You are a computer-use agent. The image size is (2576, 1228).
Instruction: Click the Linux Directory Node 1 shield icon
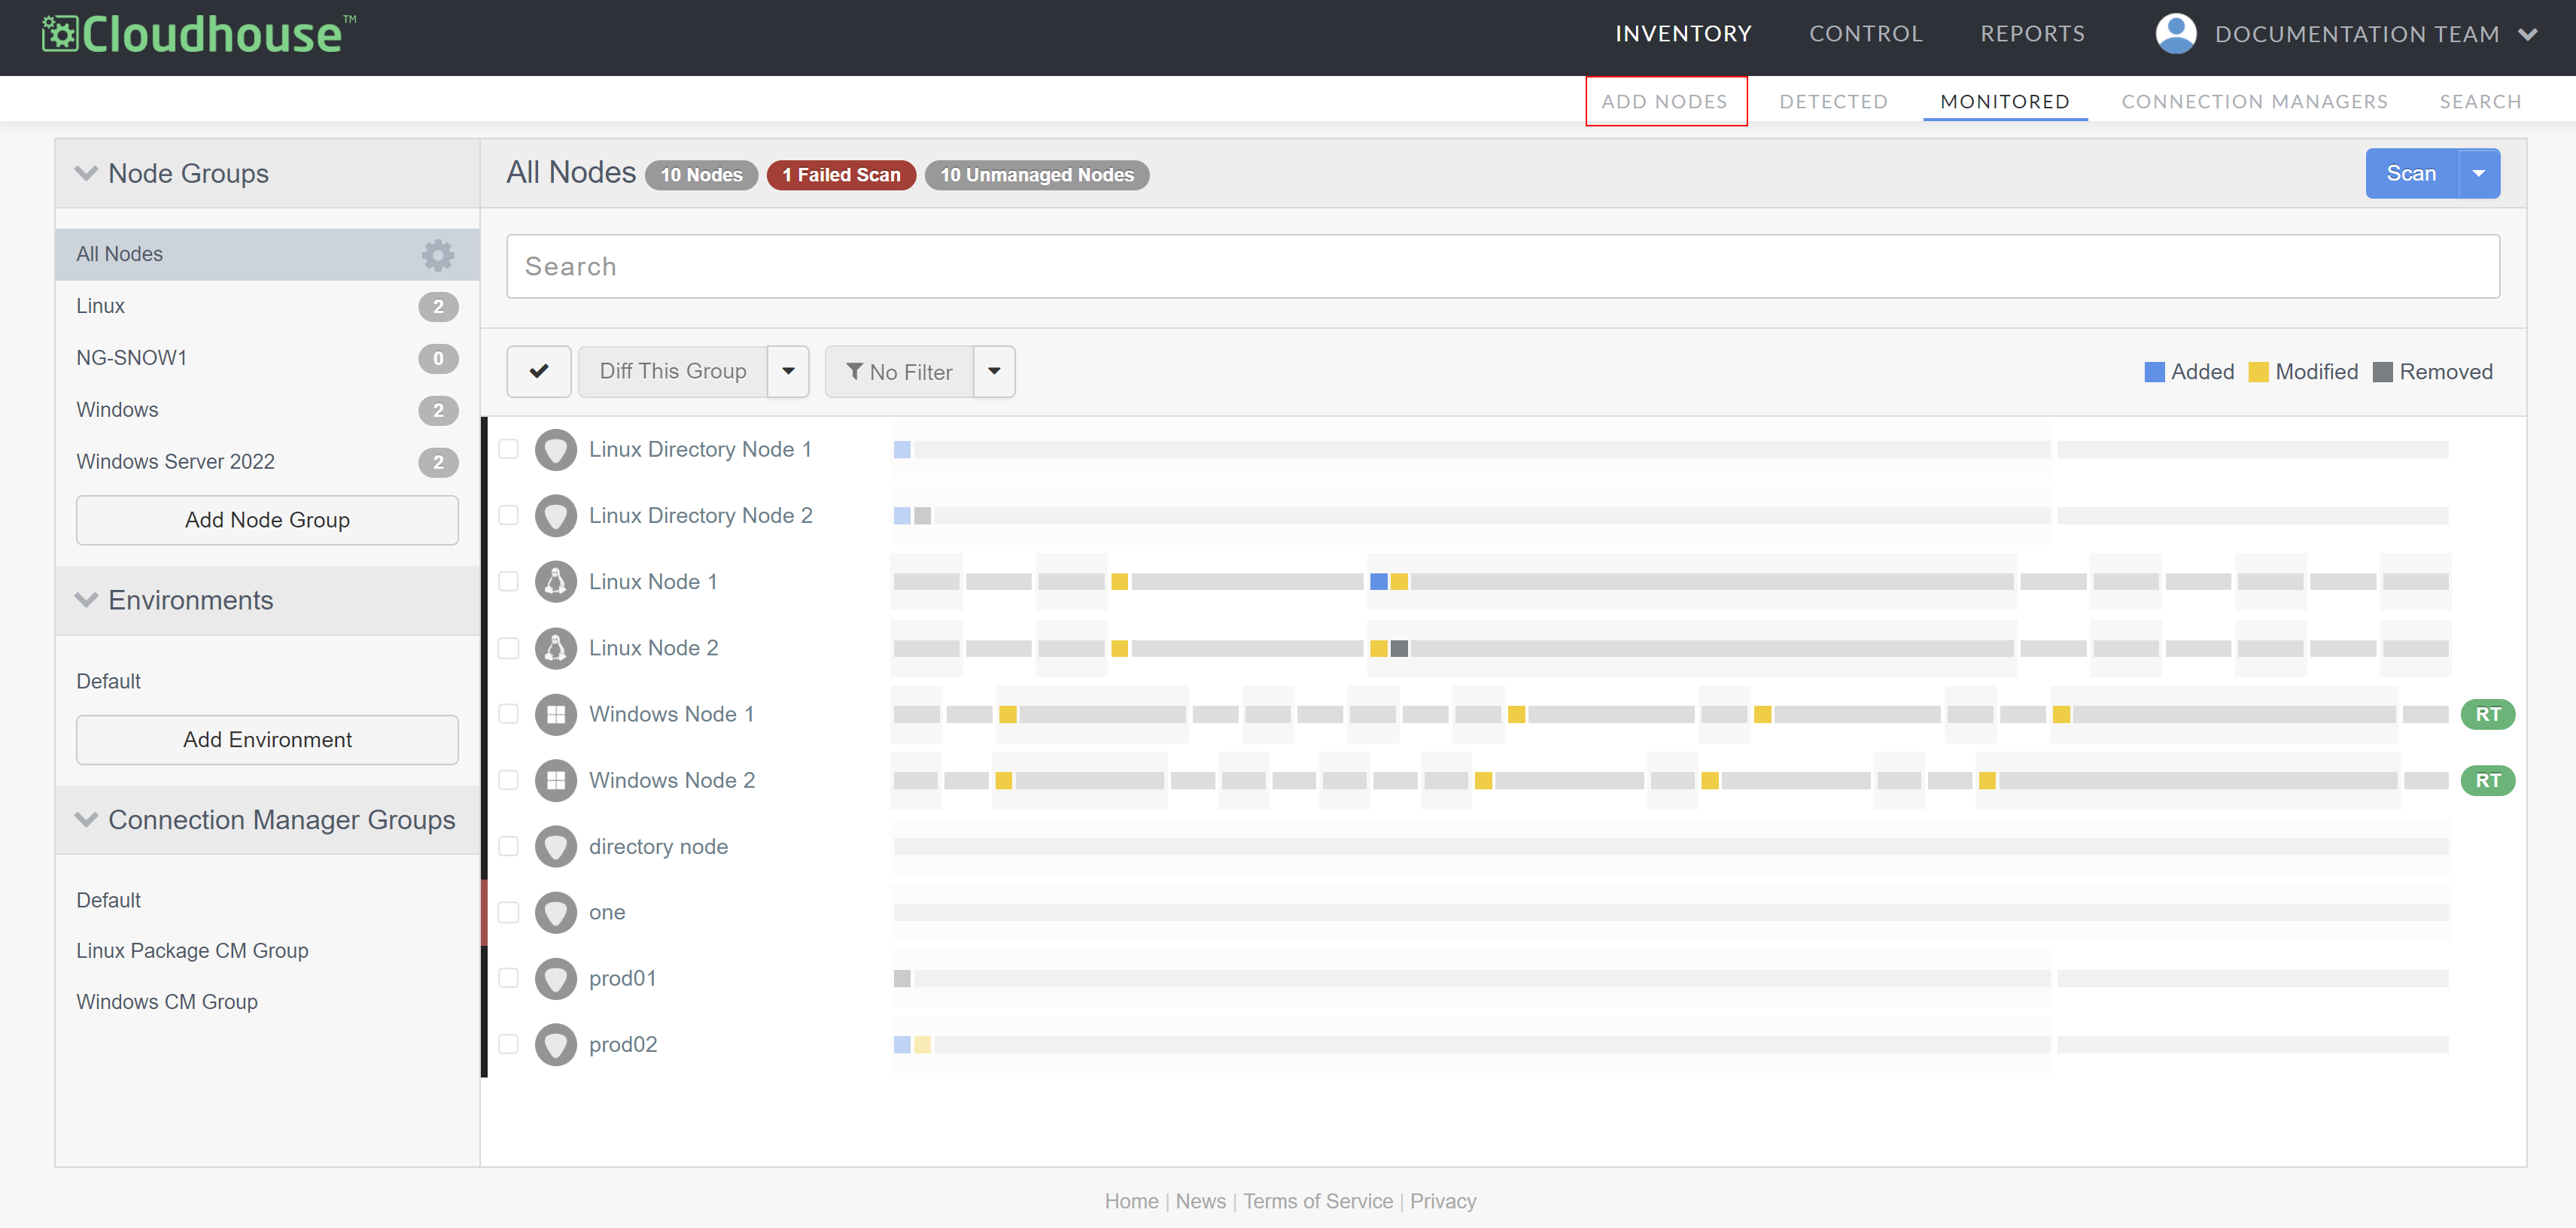(x=556, y=450)
